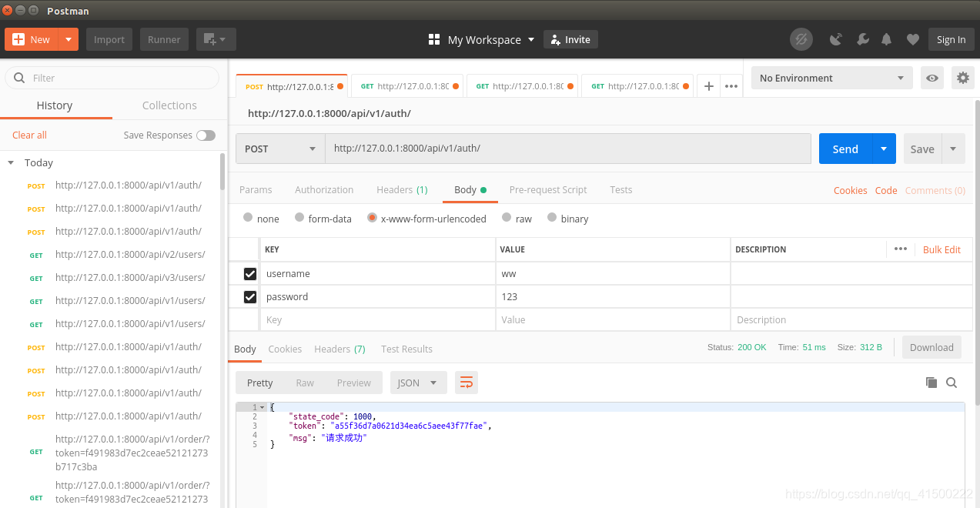This screenshot has height=508, width=980.
Task: Expand the My Workspace dropdown
Action: 531,40
